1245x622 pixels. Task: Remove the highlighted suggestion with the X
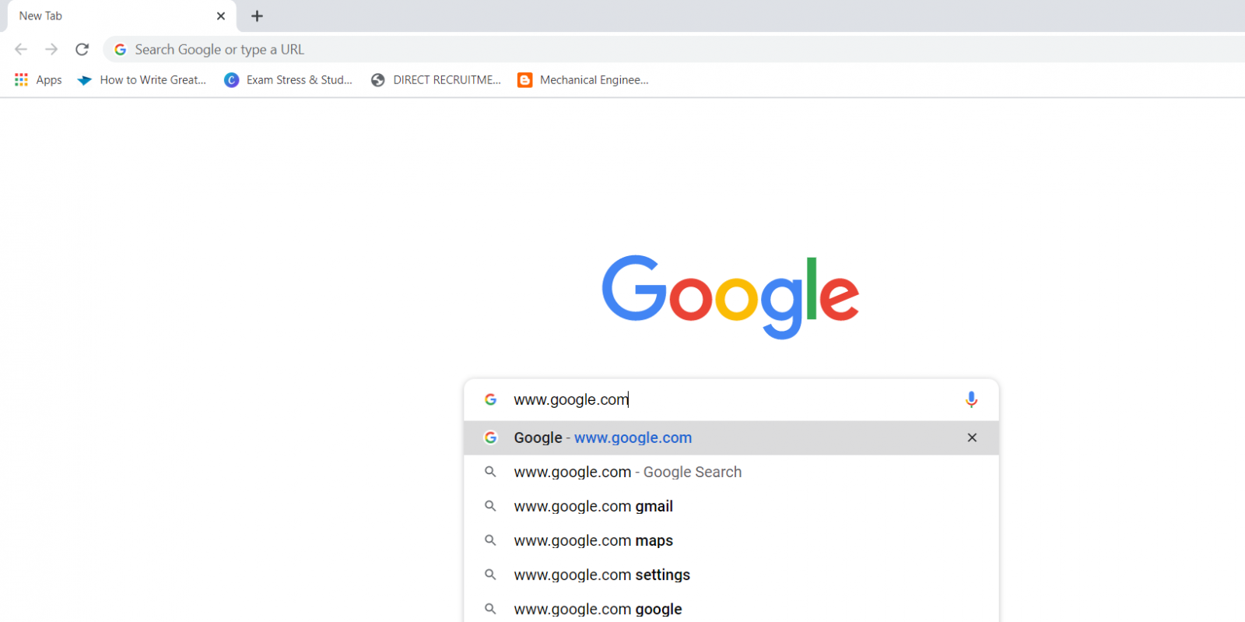[x=971, y=438]
